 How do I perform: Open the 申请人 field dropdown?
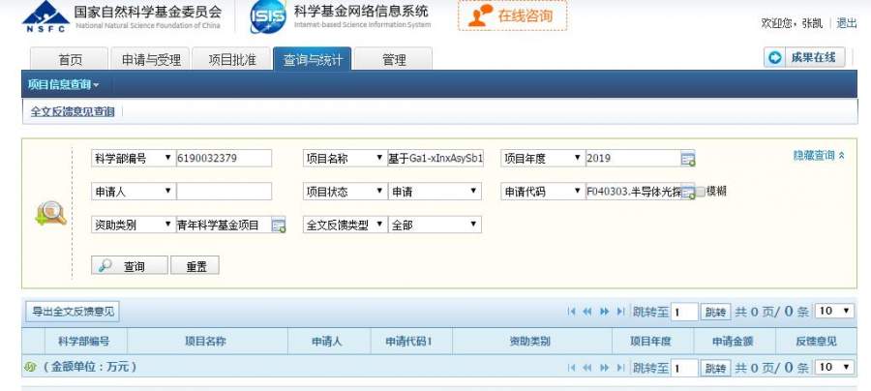pyautogui.click(x=134, y=192)
